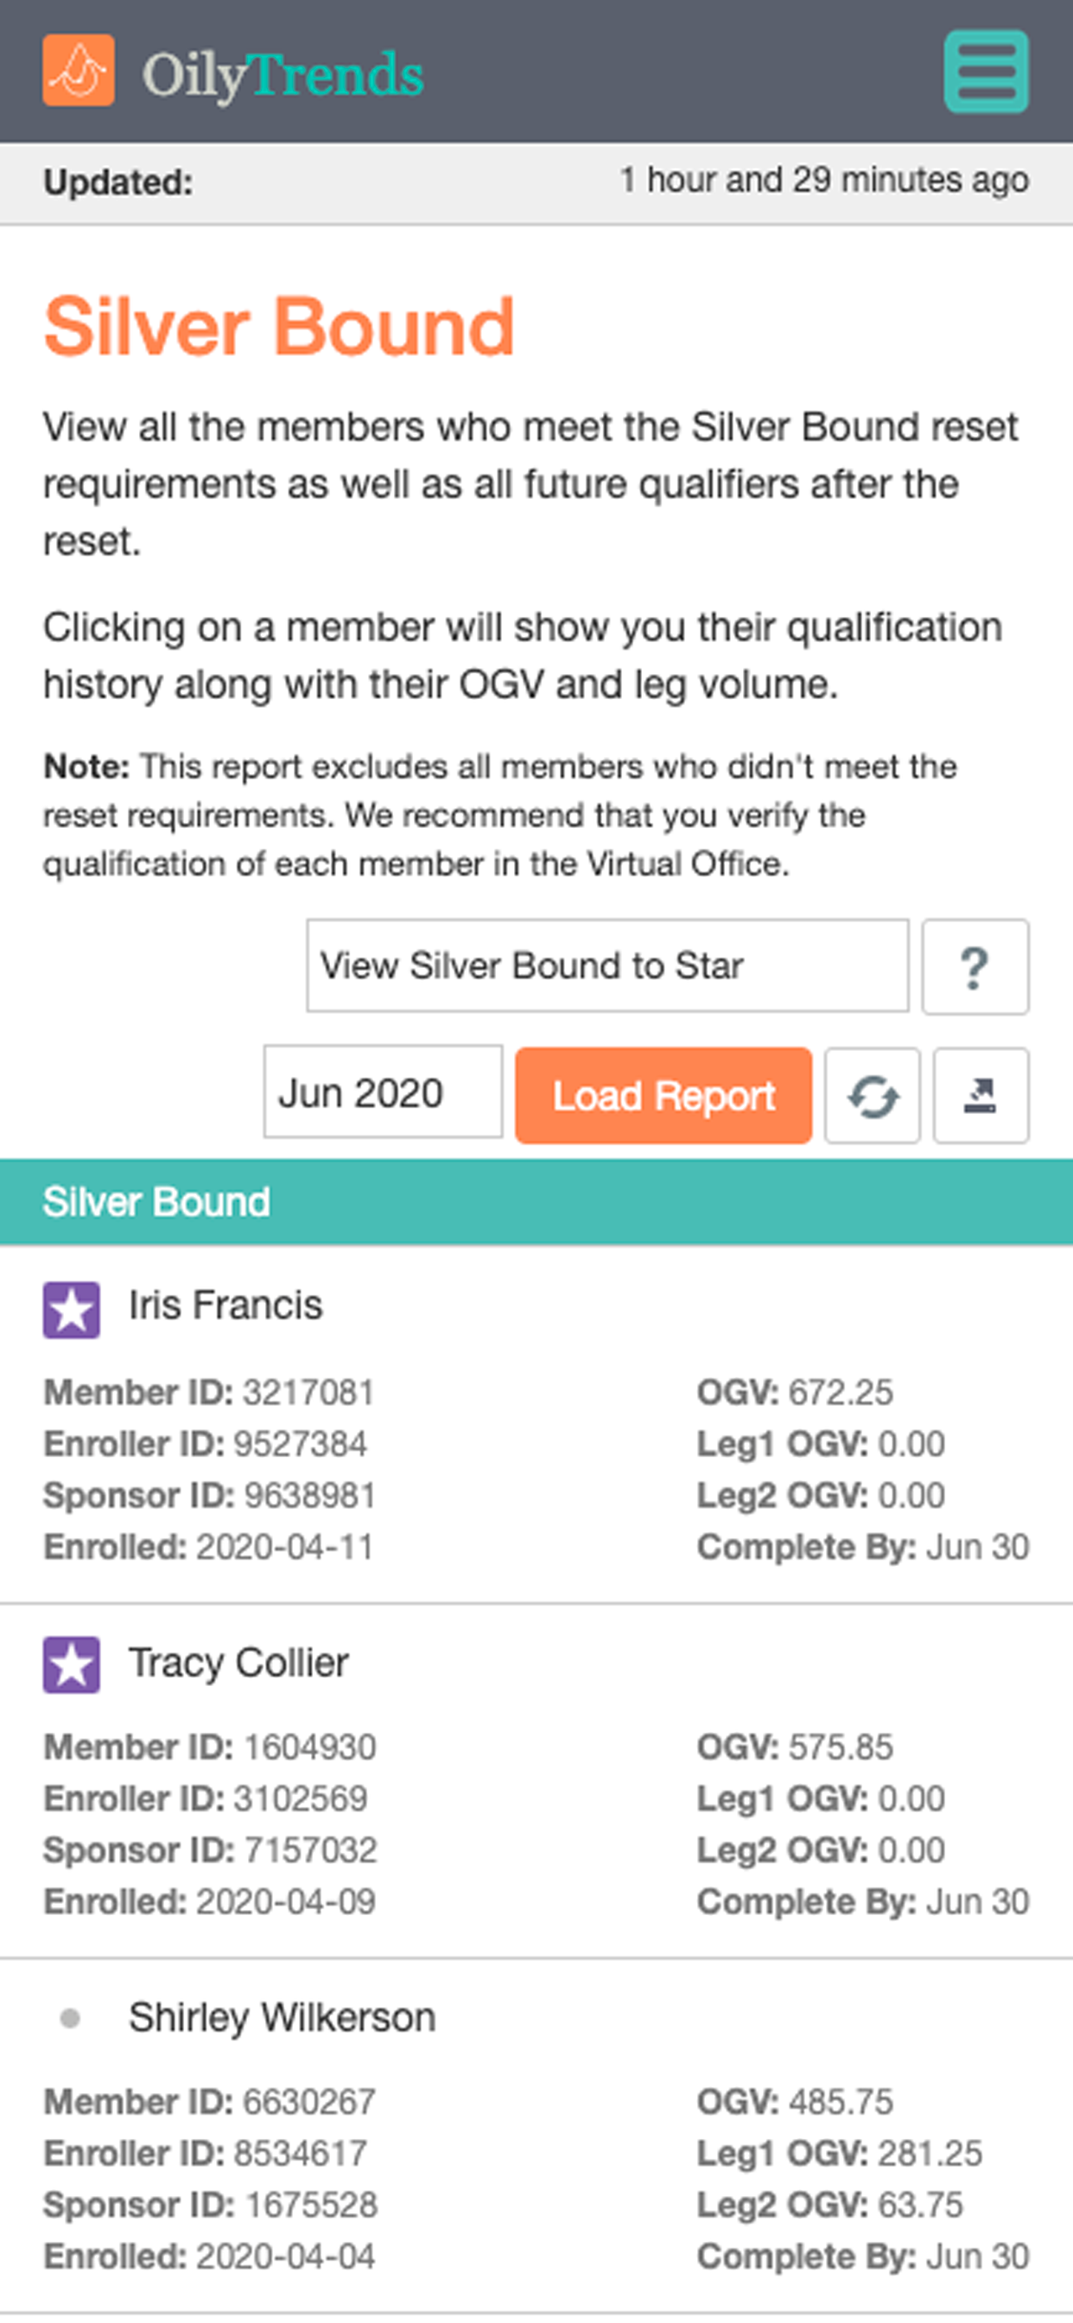Click the Updated timestamp status bar
The width and height of the screenshot is (1073, 2323).
536,183
